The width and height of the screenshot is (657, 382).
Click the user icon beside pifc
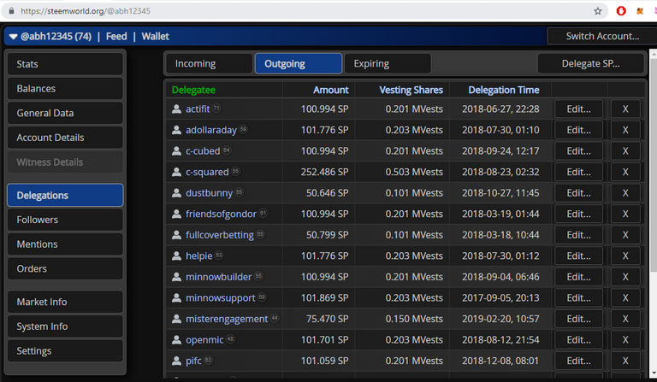point(176,361)
